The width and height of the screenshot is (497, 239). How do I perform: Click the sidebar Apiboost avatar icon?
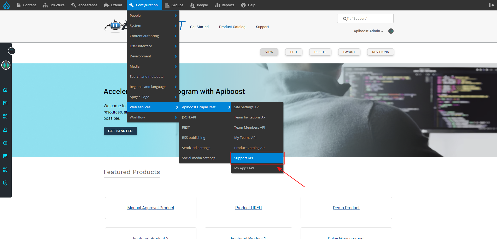pyautogui.click(x=6, y=65)
